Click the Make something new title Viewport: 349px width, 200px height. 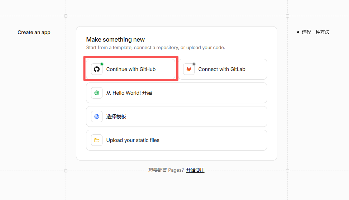pyautogui.click(x=115, y=39)
